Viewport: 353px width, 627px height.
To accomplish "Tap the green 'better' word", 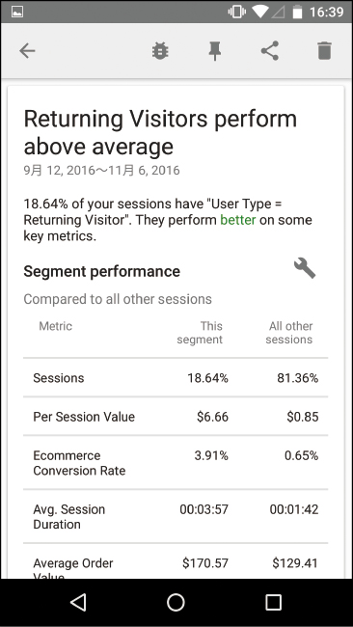I will tap(238, 220).
